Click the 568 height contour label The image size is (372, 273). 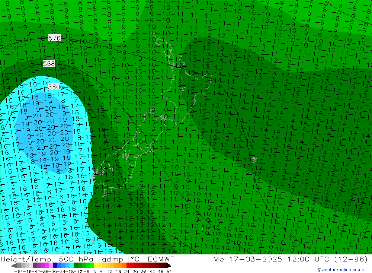(49, 63)
